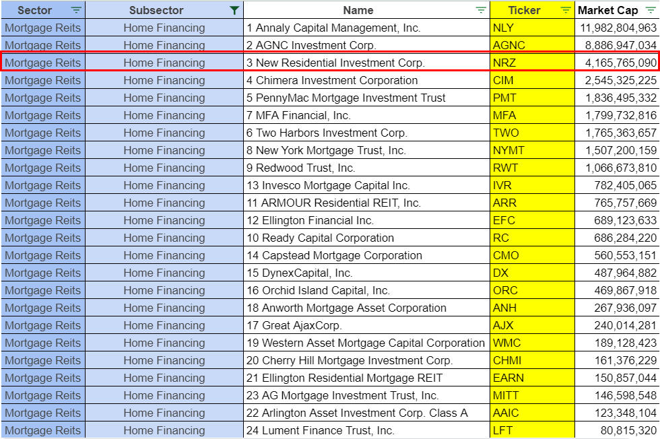This screenshot has width=660, height=439.
Task: Click market cap value 11,982,804,963
Action: [x=618, y=28]
